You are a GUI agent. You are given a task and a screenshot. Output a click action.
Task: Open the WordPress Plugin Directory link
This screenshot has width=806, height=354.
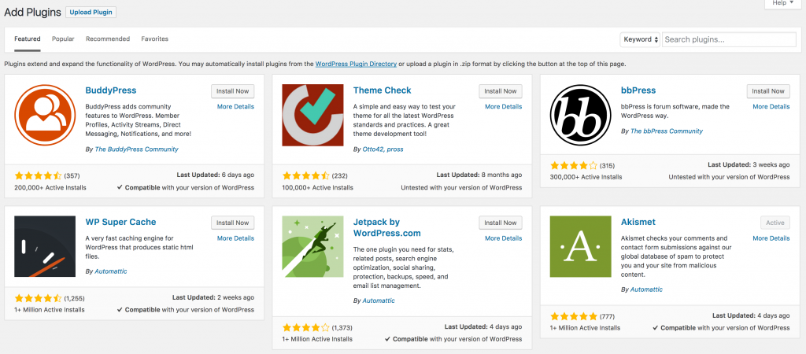356,65
